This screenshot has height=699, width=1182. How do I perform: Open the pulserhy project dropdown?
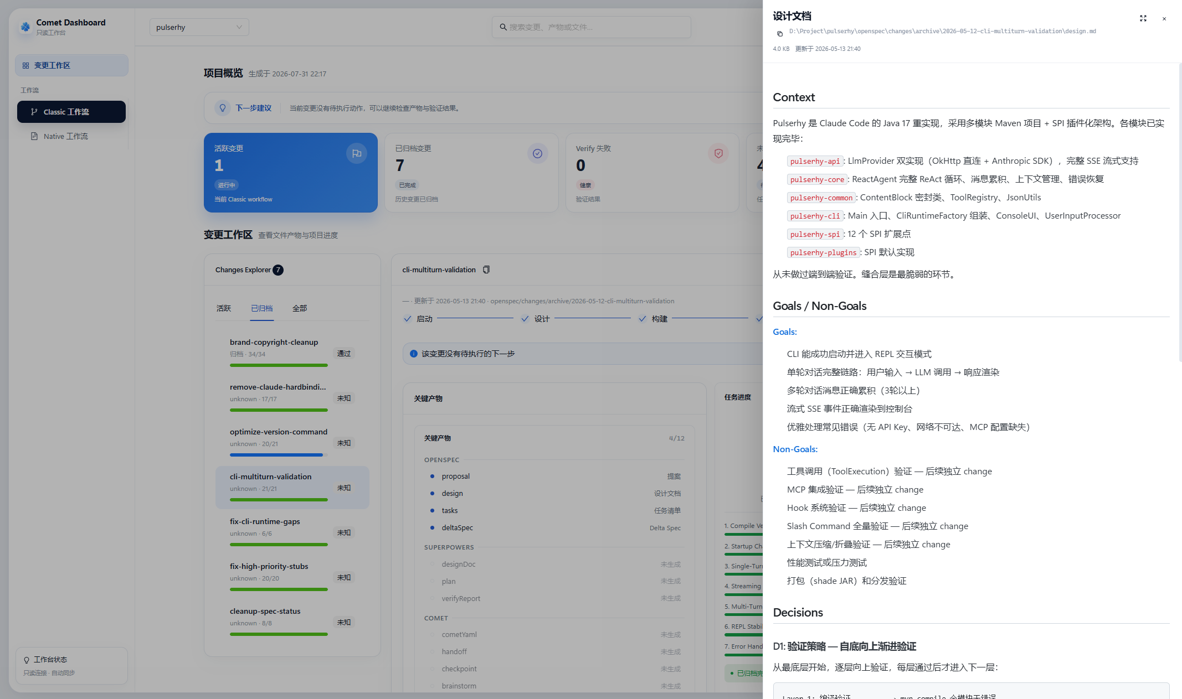tap(199, 27)
